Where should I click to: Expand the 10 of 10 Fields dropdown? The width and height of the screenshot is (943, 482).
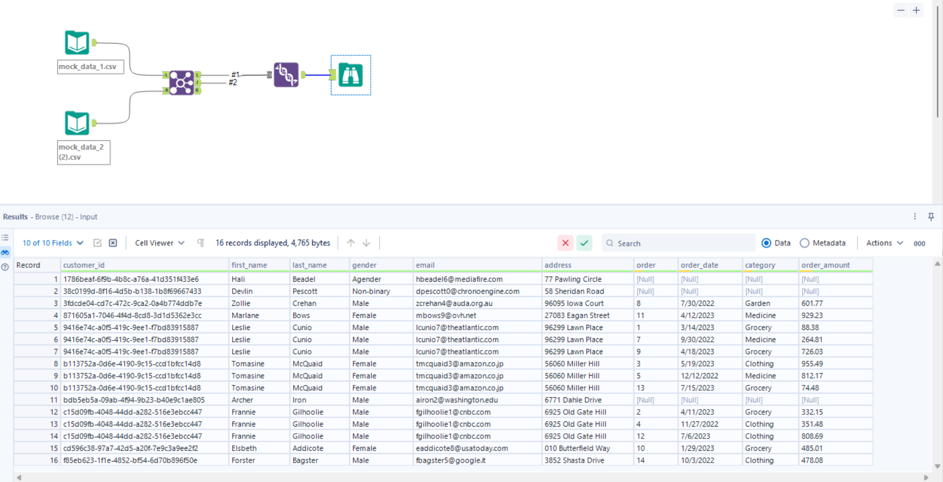point(53,243)
